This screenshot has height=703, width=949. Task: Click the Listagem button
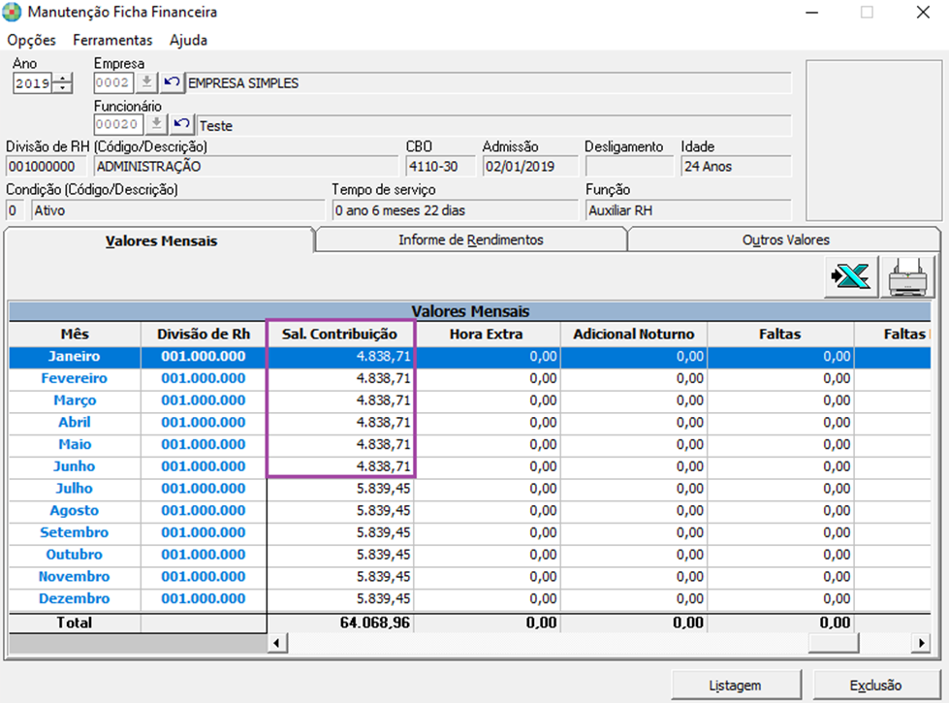(x=736, y=686)
